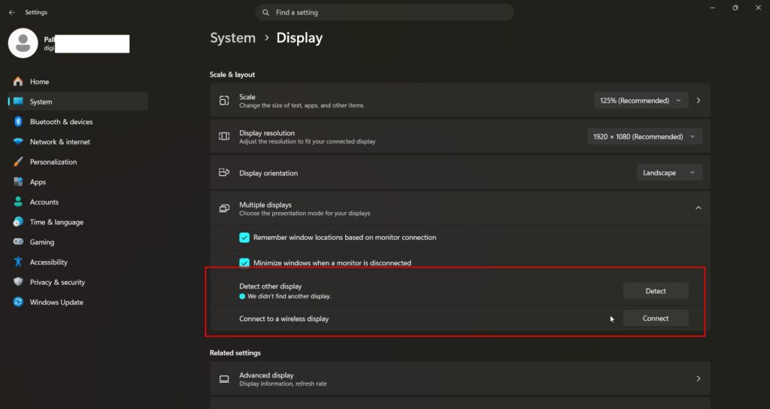The width and height of the screenshot is (770, 409).
Task: Open Gaming settings page
Action: [77, 242]
